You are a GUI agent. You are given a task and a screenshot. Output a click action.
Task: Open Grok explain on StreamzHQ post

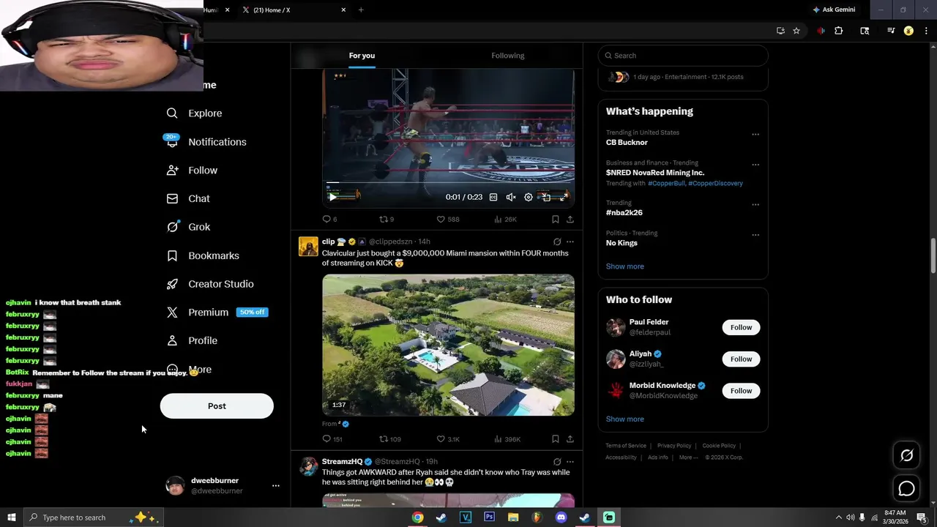click(x=557, y=462)
